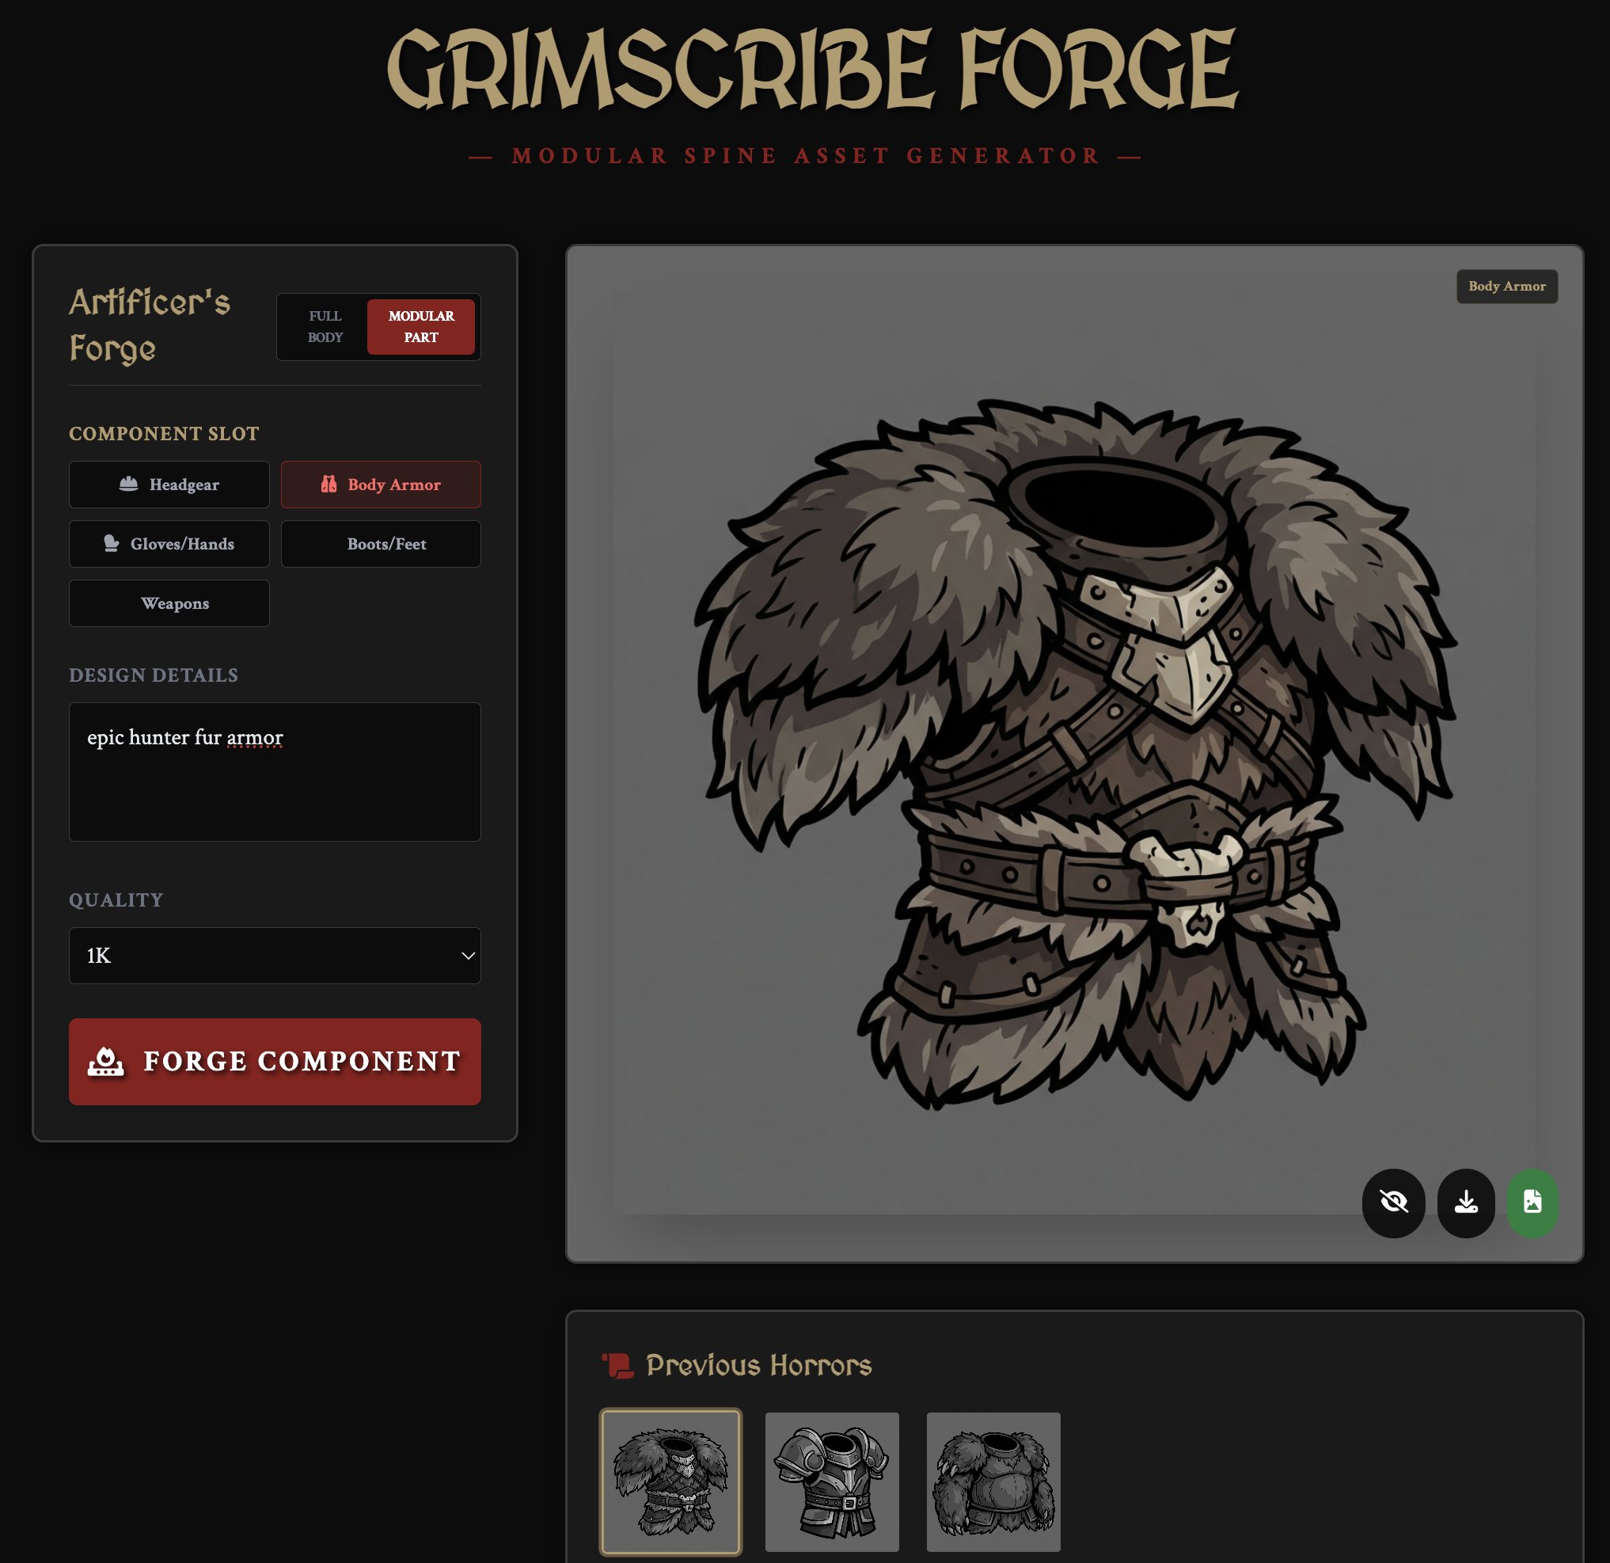Viewport: 1610px width, 1563px height.
Task: Open the Quality 1K dropdown
Action: 275,955
